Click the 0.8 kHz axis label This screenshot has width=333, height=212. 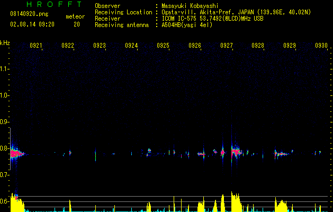tap(4, 148)
